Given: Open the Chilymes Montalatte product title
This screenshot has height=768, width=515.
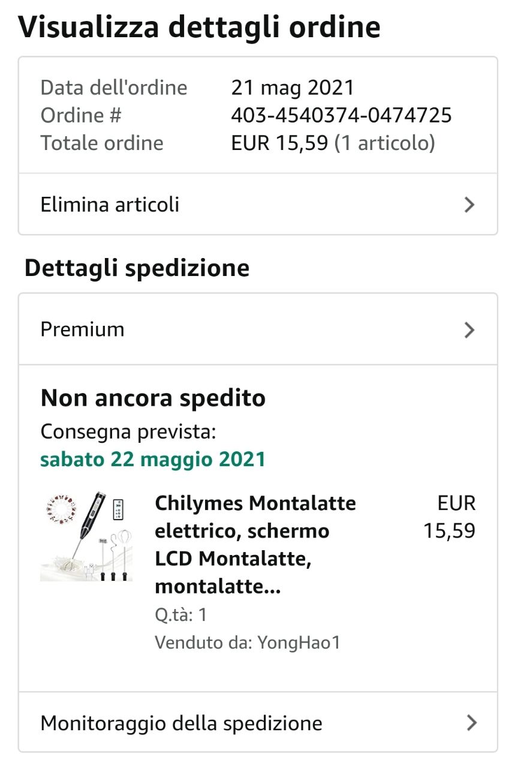Looking at the screenshot, I should pyautogui.click(x=255, y=545).
